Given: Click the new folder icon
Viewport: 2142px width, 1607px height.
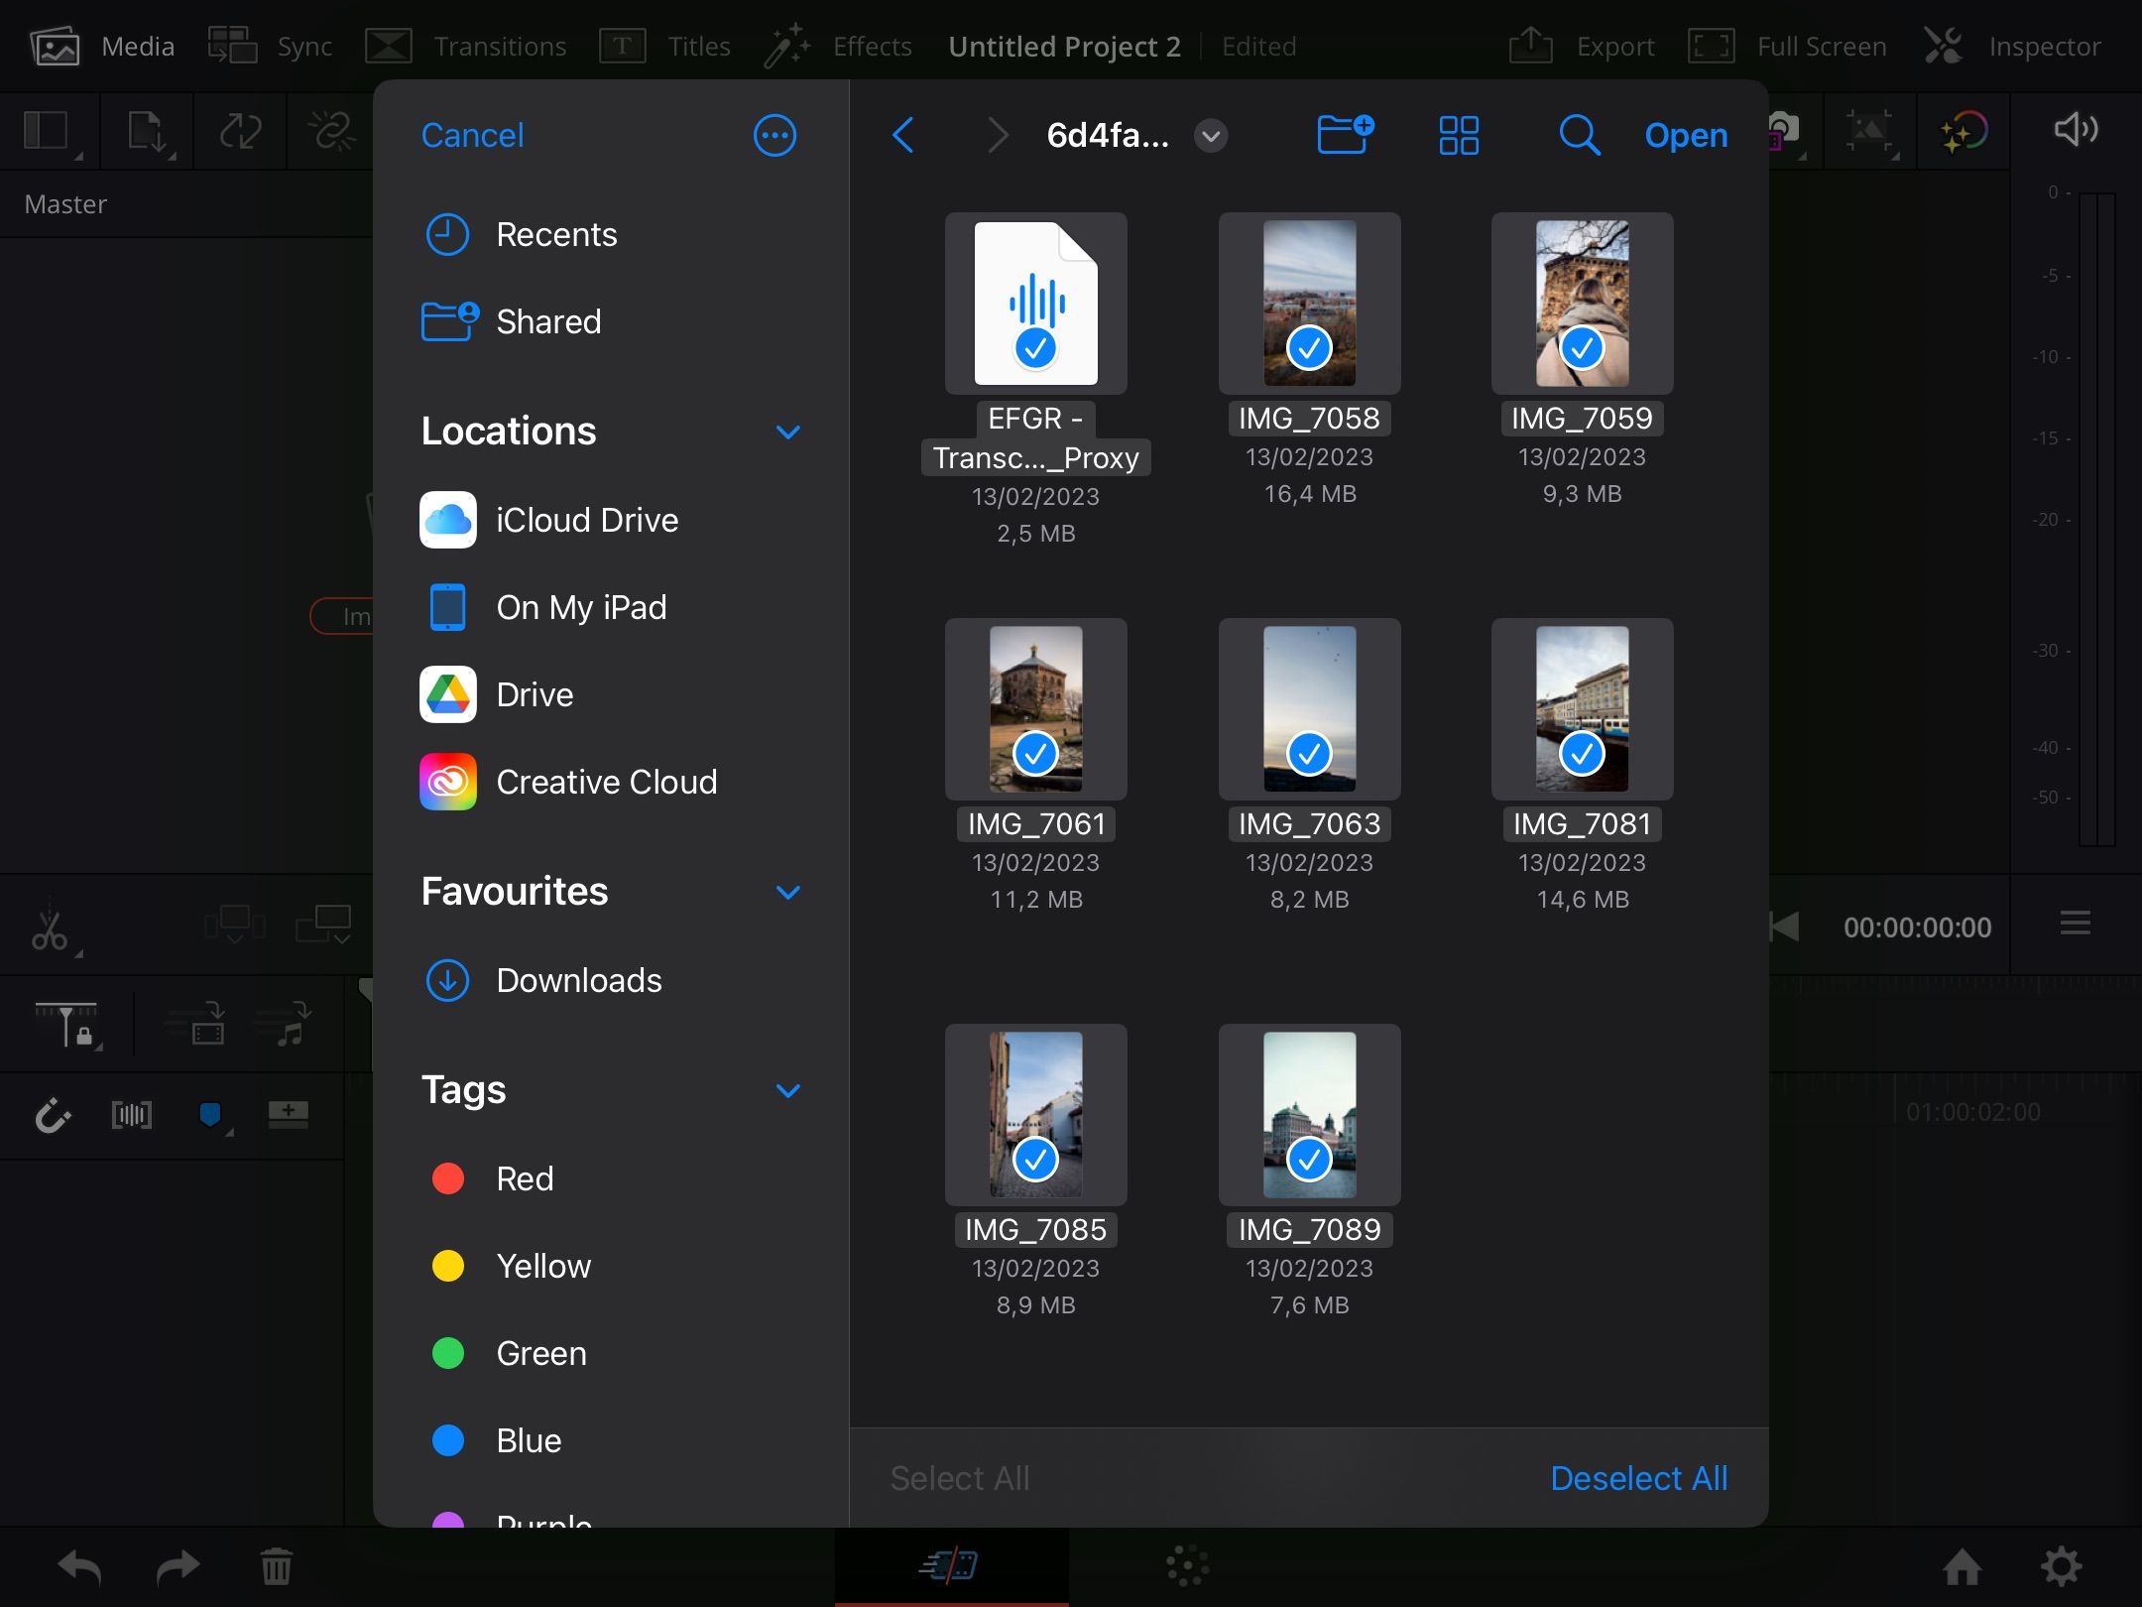Looking at the screenshot, I should 1344,135.
